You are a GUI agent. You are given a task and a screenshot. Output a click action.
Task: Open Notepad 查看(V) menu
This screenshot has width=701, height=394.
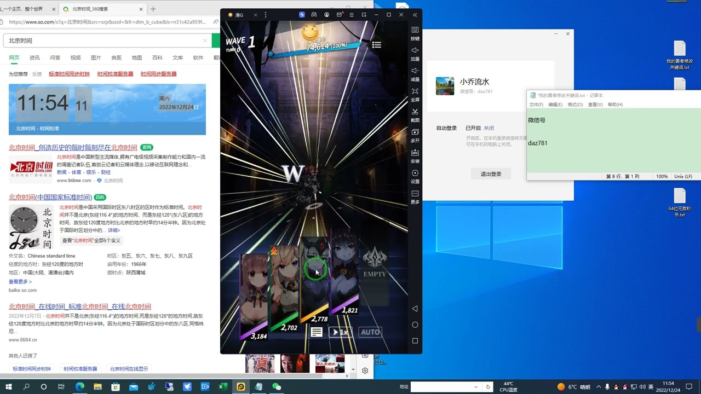tap(595, 105)
